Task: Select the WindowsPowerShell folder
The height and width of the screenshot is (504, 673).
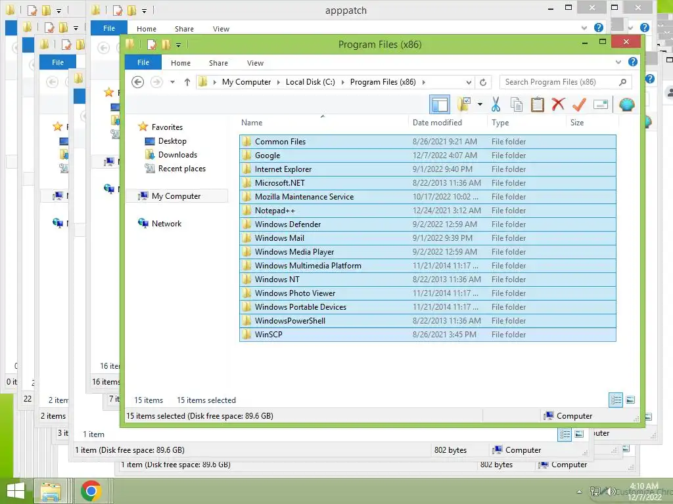Action: tap(427, 320)
